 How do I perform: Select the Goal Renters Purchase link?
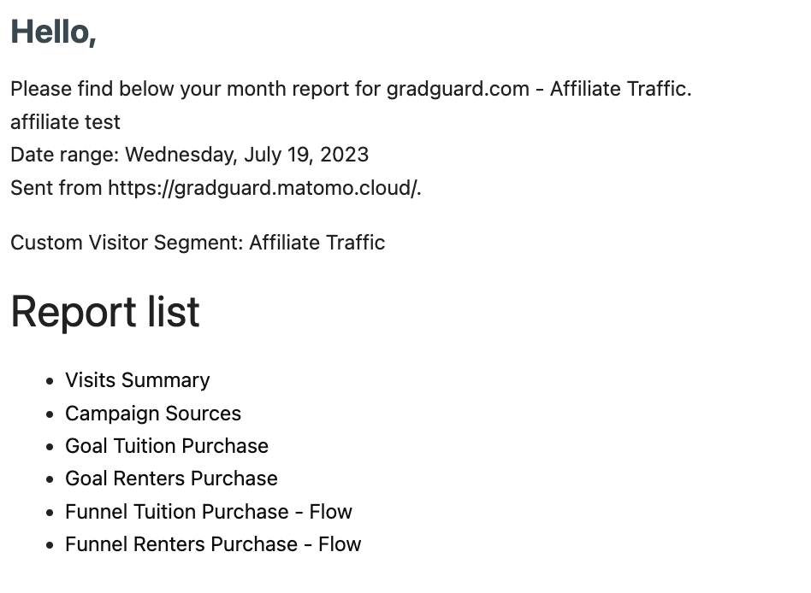pos(171,479)
